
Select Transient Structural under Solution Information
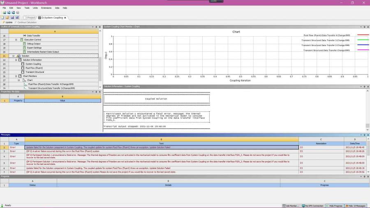tap(35, 72)
